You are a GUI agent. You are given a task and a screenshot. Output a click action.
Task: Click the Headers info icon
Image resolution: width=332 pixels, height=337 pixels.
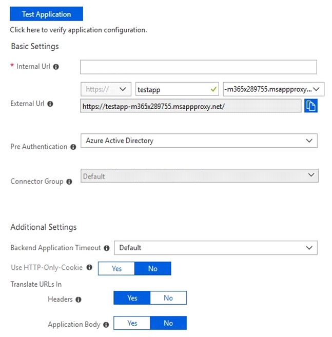click(79, 300)
